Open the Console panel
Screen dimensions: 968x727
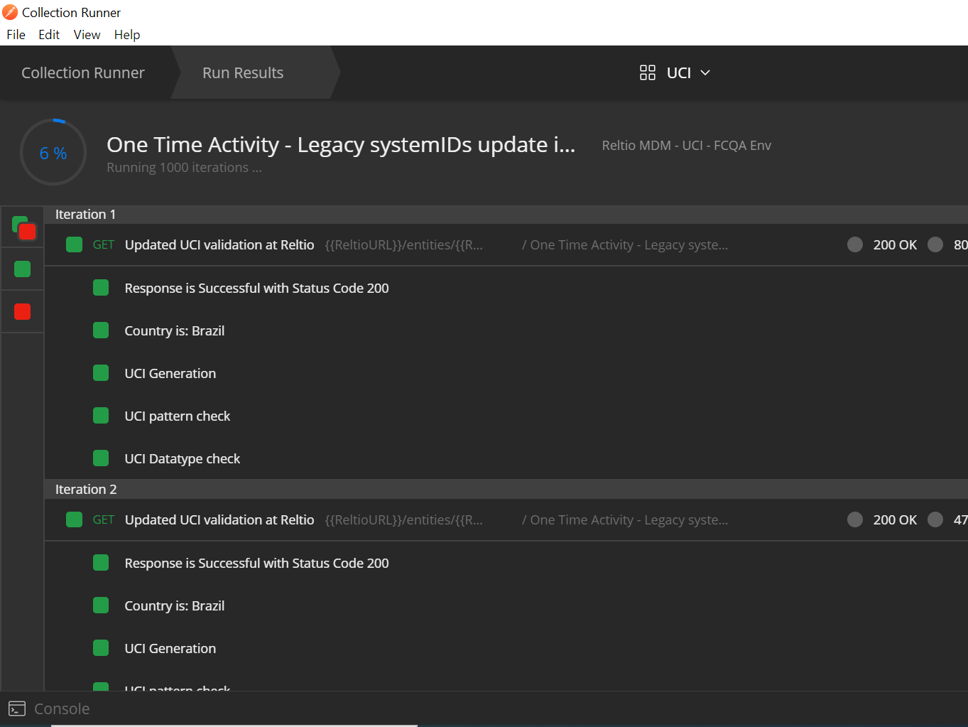62,709
